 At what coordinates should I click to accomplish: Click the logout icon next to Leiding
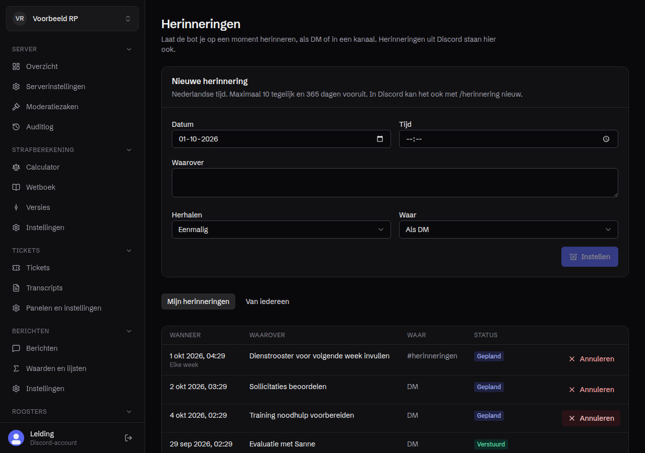point(128,438)
